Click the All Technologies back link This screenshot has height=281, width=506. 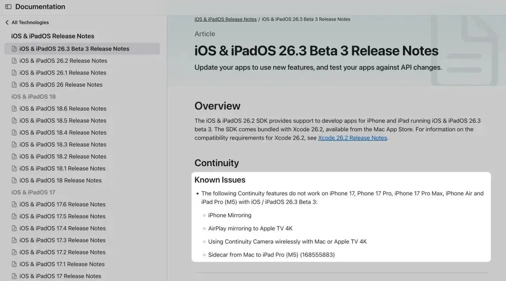30,22
